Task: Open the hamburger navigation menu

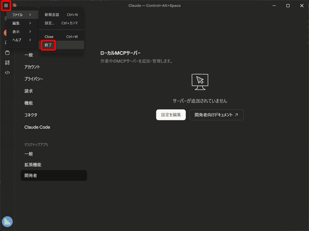Action: (x=6, y=5)
